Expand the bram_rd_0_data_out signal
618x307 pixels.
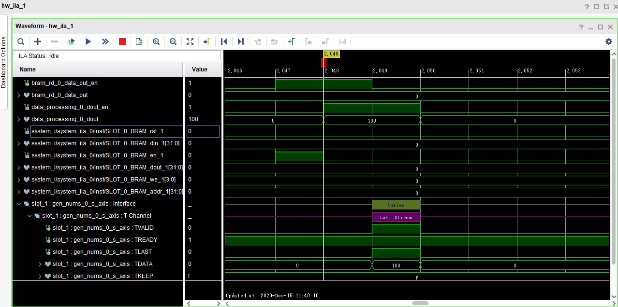pos(18,95)
